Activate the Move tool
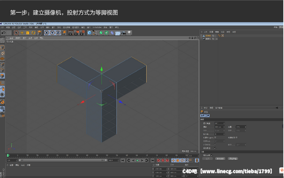 coord(22,33)
